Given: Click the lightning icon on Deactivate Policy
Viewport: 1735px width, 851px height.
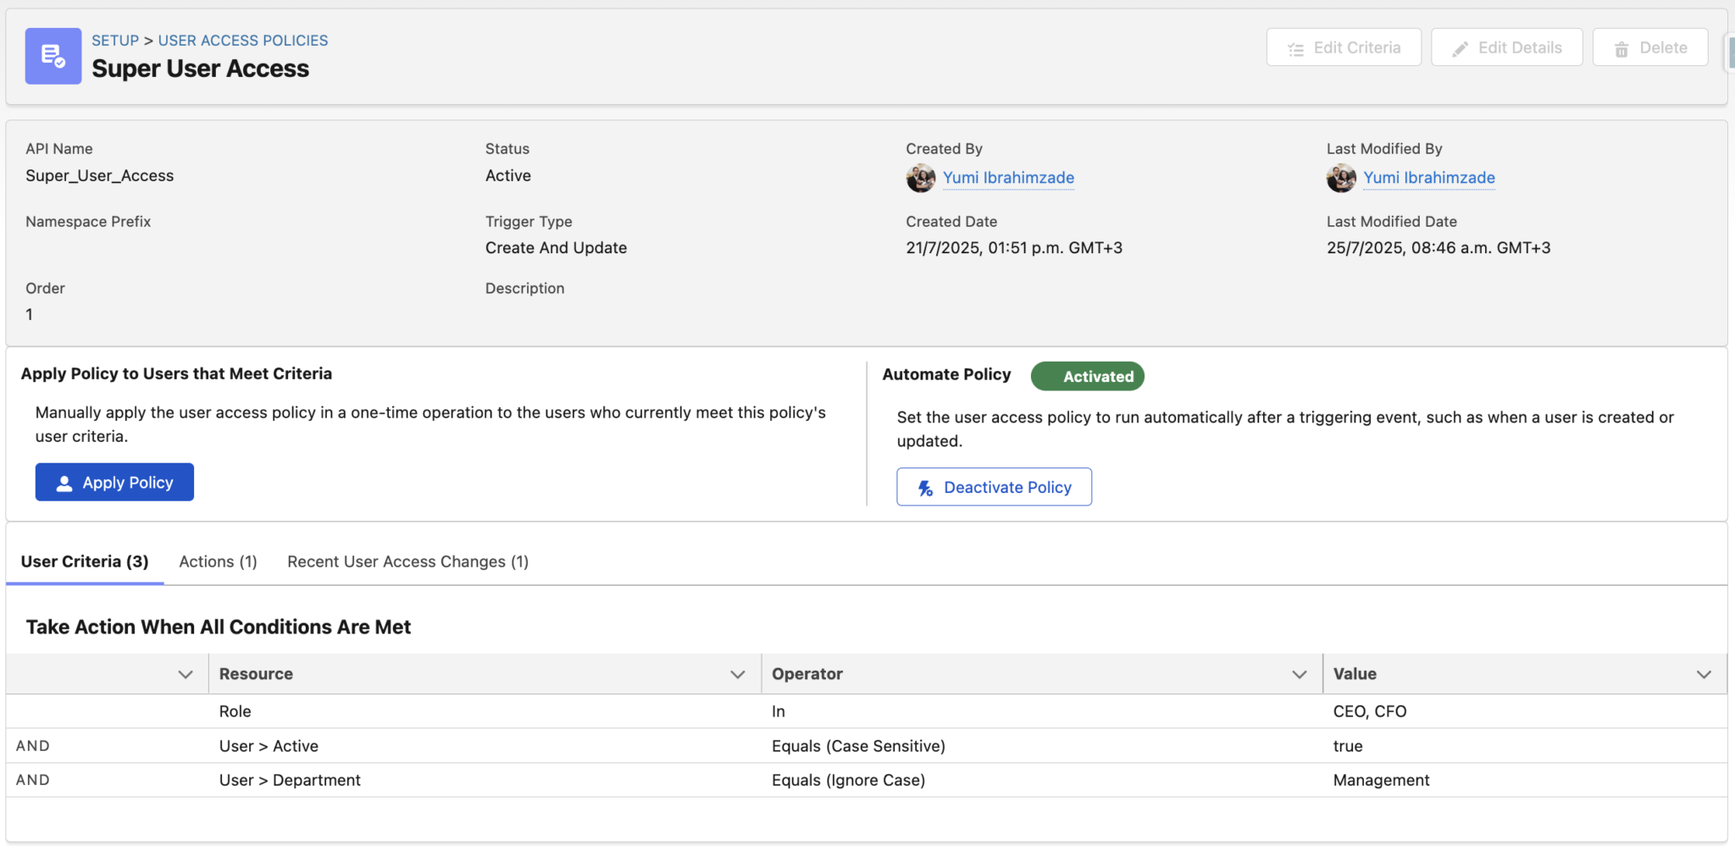Looking at the screenshot, I should point(925,487).
